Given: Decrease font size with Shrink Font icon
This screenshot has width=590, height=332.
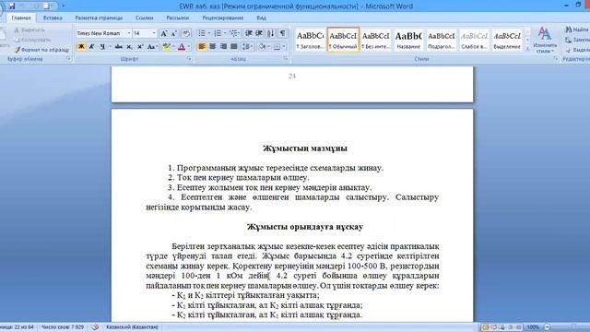Looking at the screenshot, I should click(x=174, y=33).
